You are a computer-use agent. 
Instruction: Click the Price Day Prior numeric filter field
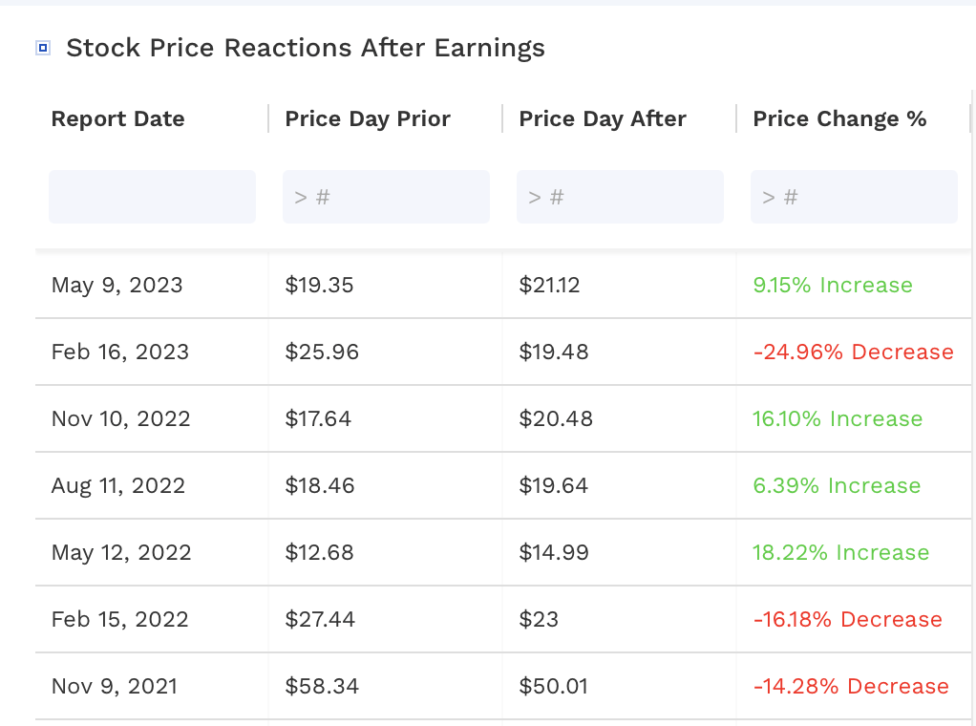point(386,196)
